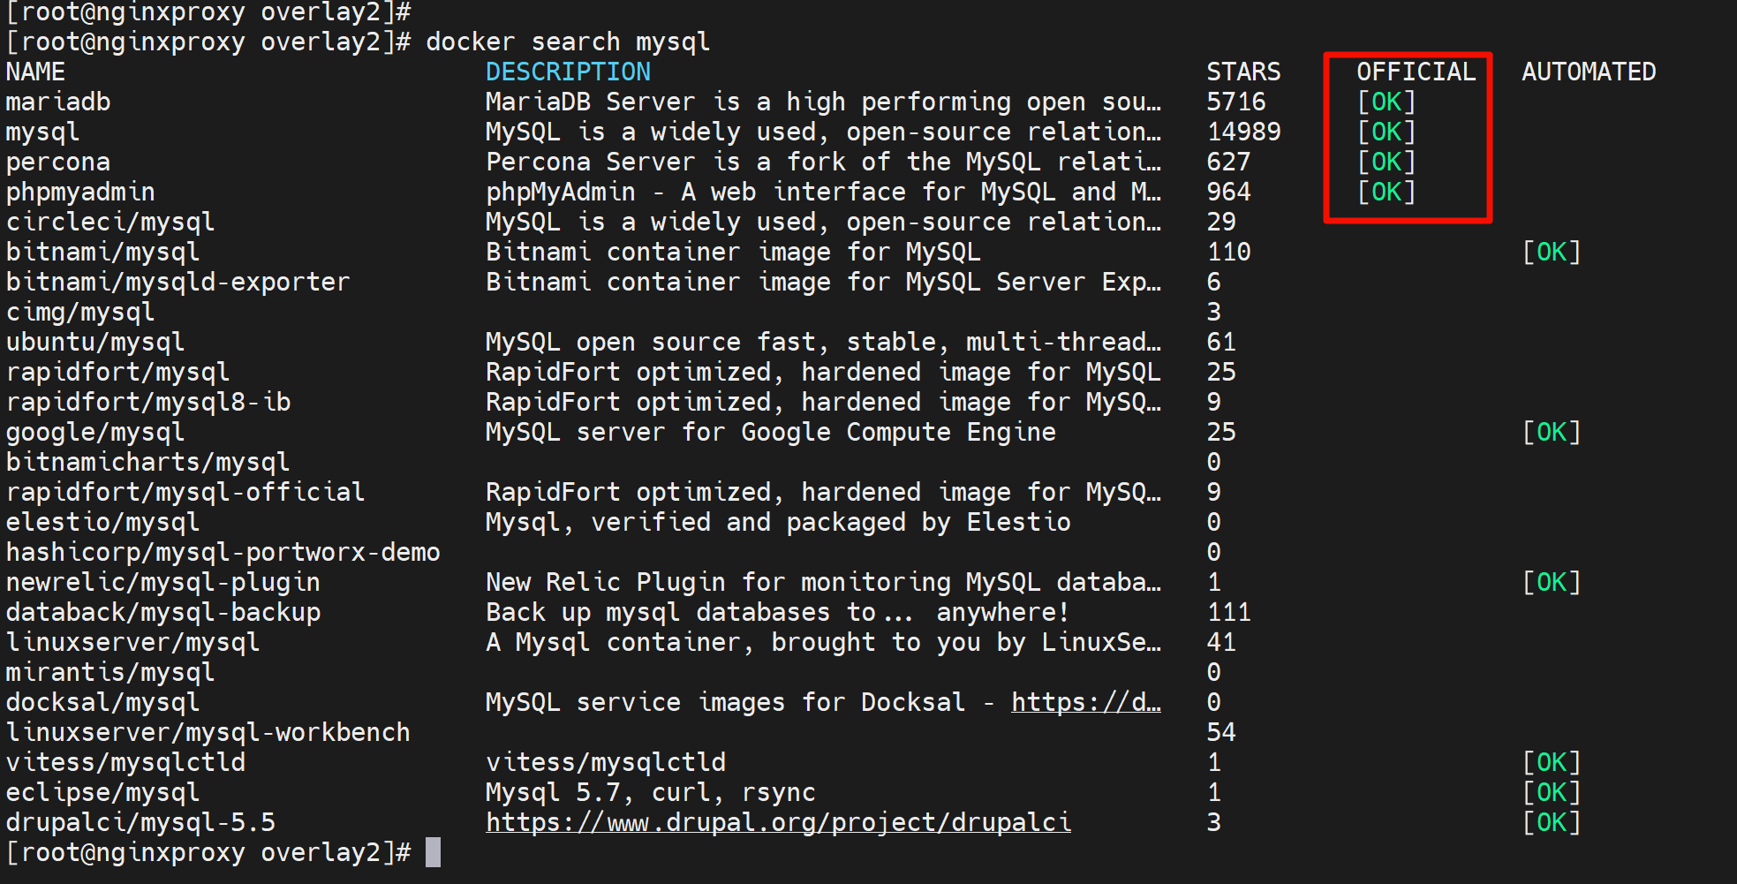Click the terminal cursor block at the prompt
Viewport: 1737px width, 884px height.
433,852
